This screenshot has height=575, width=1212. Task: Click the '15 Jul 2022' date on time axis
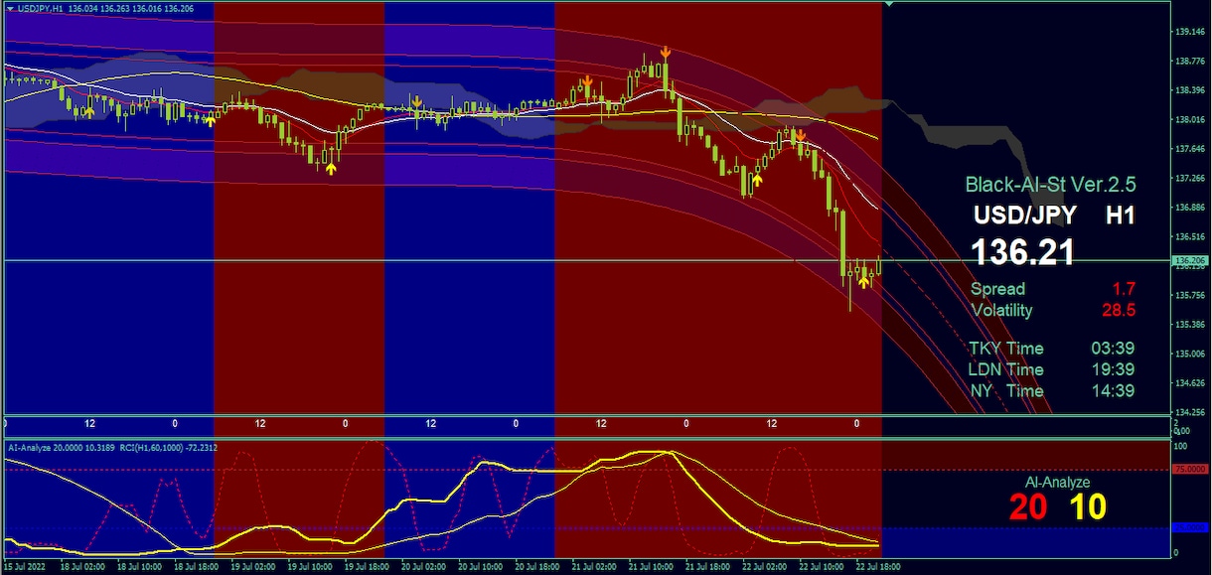pyautogui.click(x=22, y=566)
